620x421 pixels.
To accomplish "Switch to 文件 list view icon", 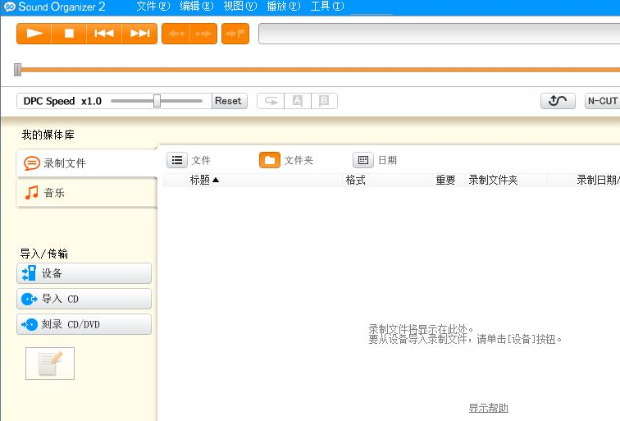I will point(177,160).
